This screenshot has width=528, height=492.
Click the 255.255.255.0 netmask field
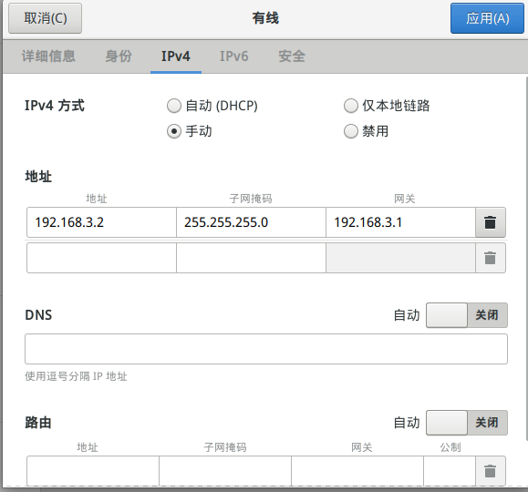(251, 222)
